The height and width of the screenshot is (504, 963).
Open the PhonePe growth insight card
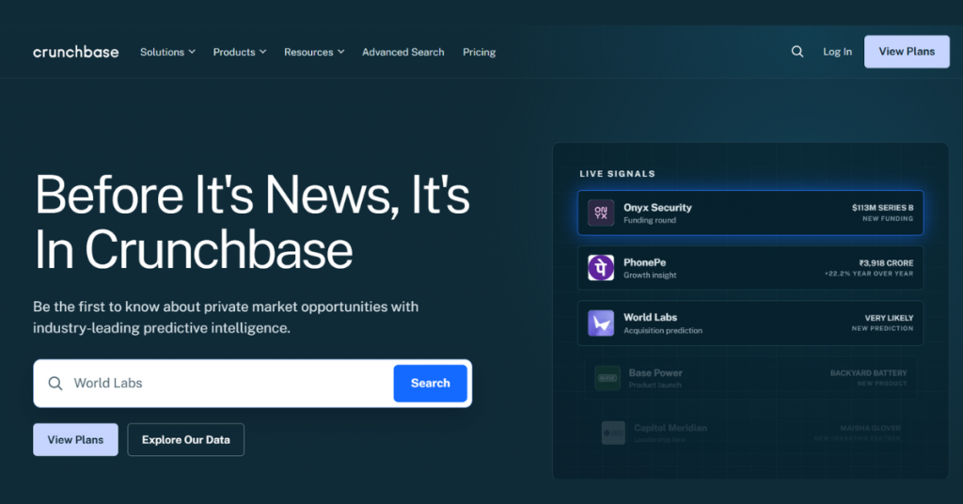tap(750, 268)
